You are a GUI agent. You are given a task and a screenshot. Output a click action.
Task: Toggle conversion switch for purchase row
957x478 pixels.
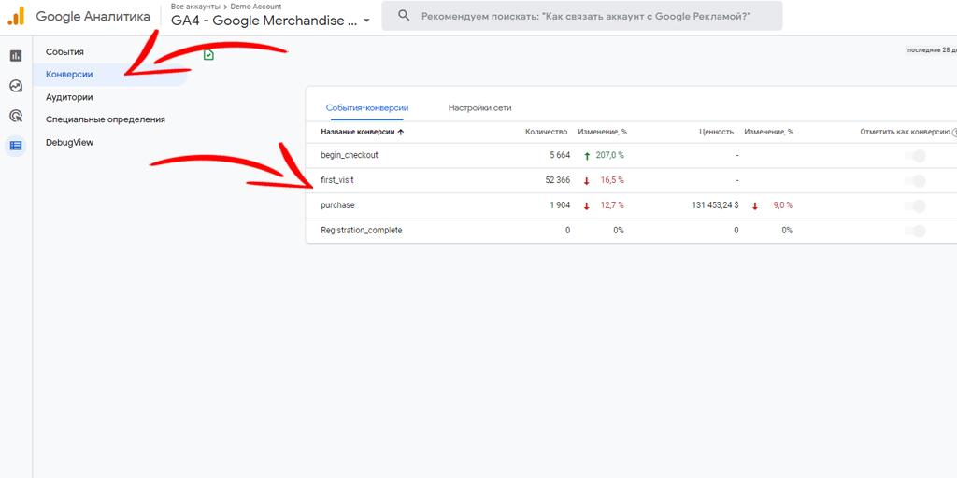point(916,205)
